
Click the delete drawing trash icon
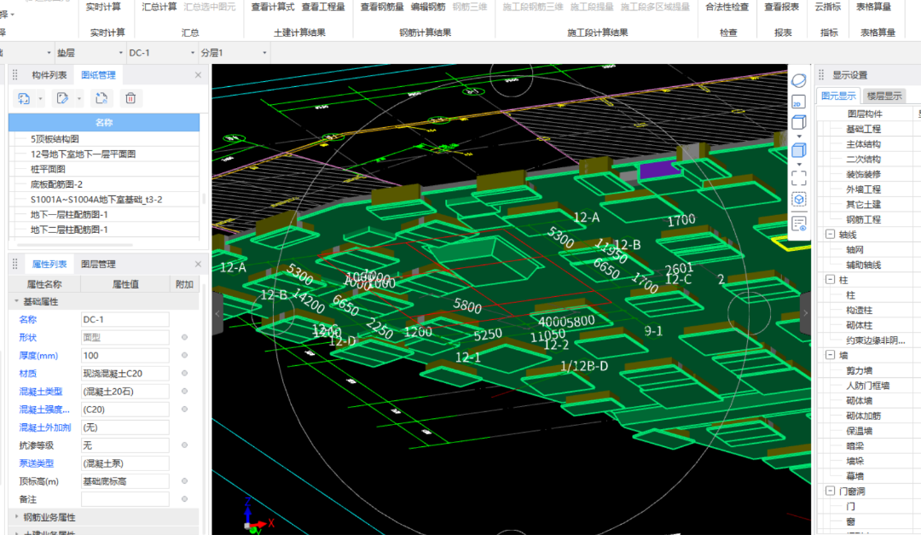130,98
